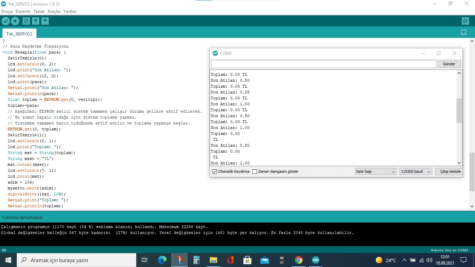The image size is (475, 267).
Task: Click the Upload arrow icon
Action: tap(15, 21)
